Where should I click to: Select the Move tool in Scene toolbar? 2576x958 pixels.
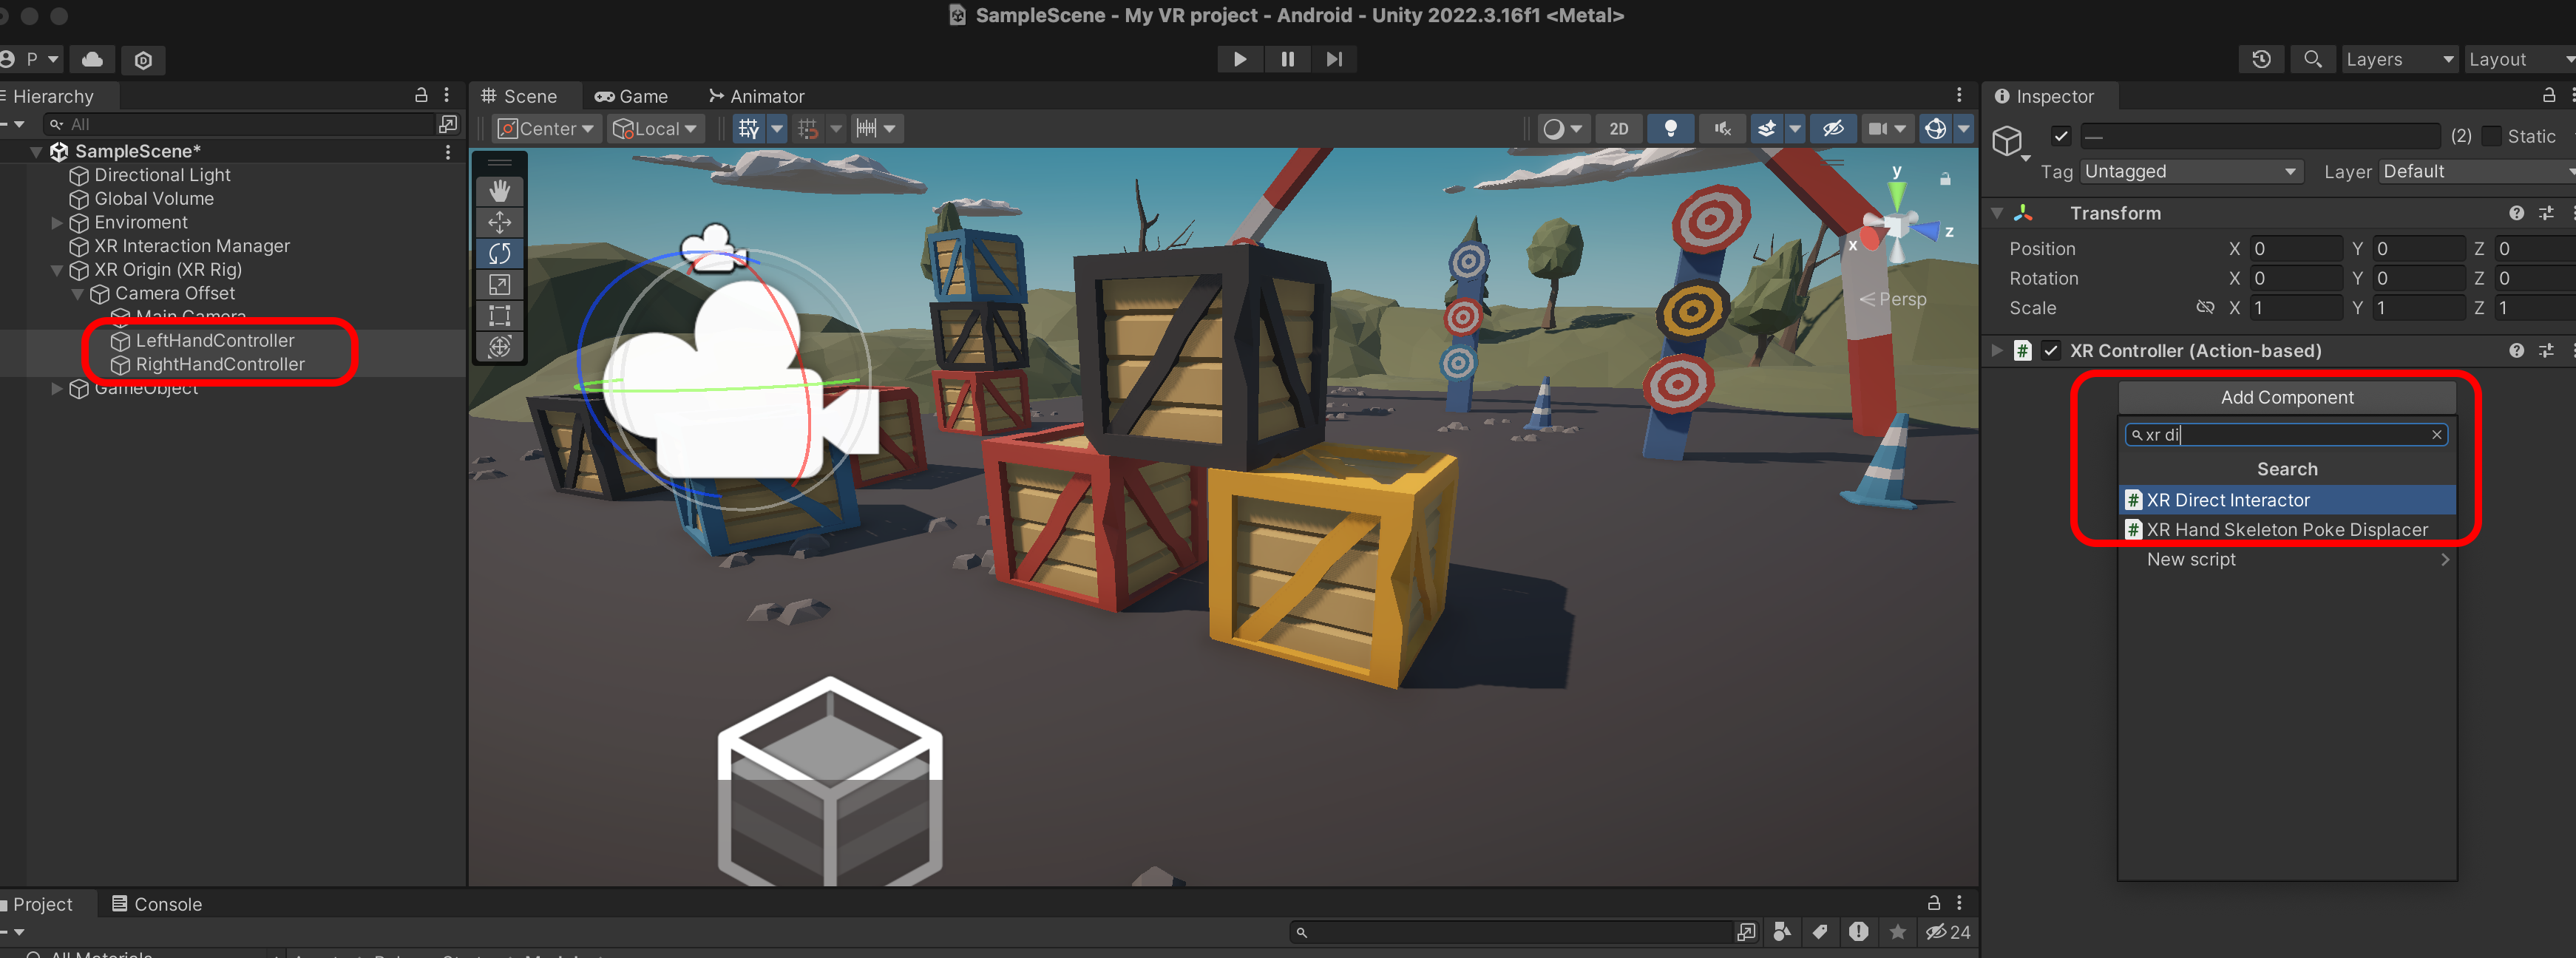[499, 222]
